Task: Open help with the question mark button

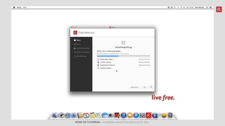Action: [151, 87]
